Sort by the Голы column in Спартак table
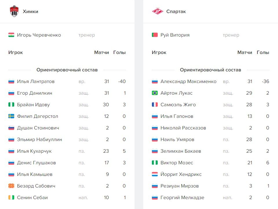Viewport: 278px width, 209px height. (x=263, y=52)
